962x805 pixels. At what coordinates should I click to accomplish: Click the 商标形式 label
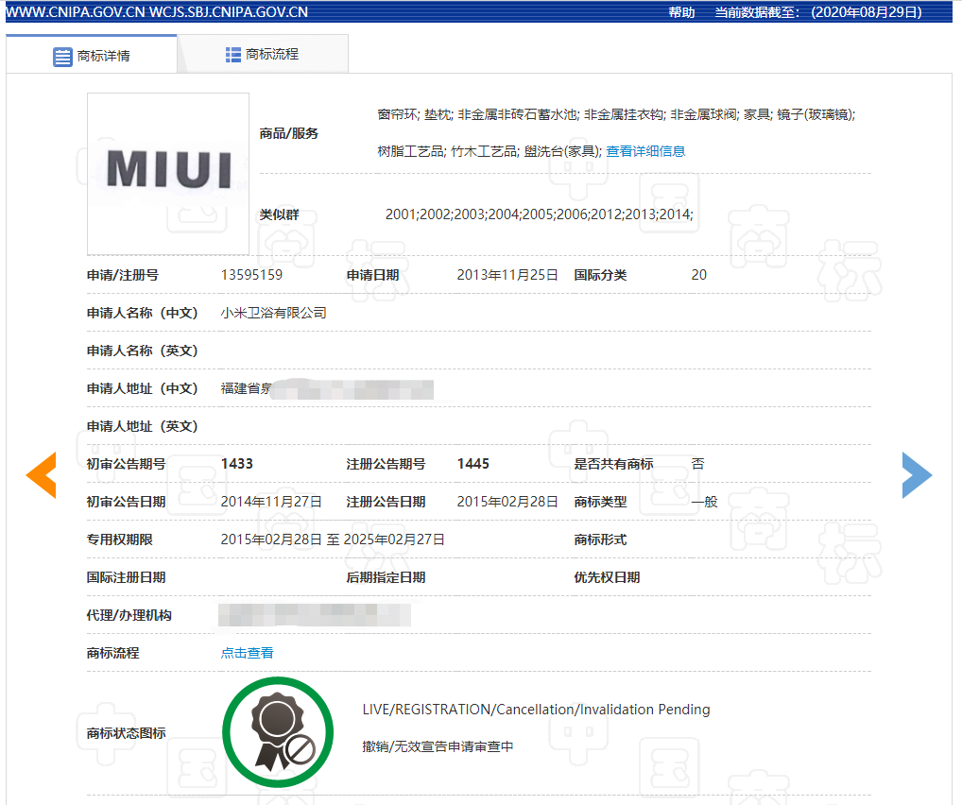click(x=600, y=540)
